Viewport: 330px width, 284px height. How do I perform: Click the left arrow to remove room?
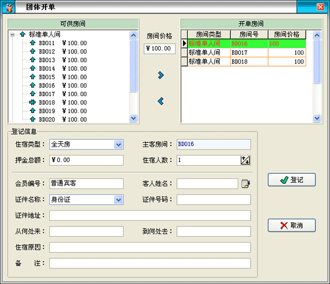coord(161,101)
